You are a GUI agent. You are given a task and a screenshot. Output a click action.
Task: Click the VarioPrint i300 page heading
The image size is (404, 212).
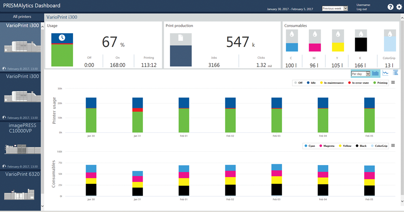62,17
